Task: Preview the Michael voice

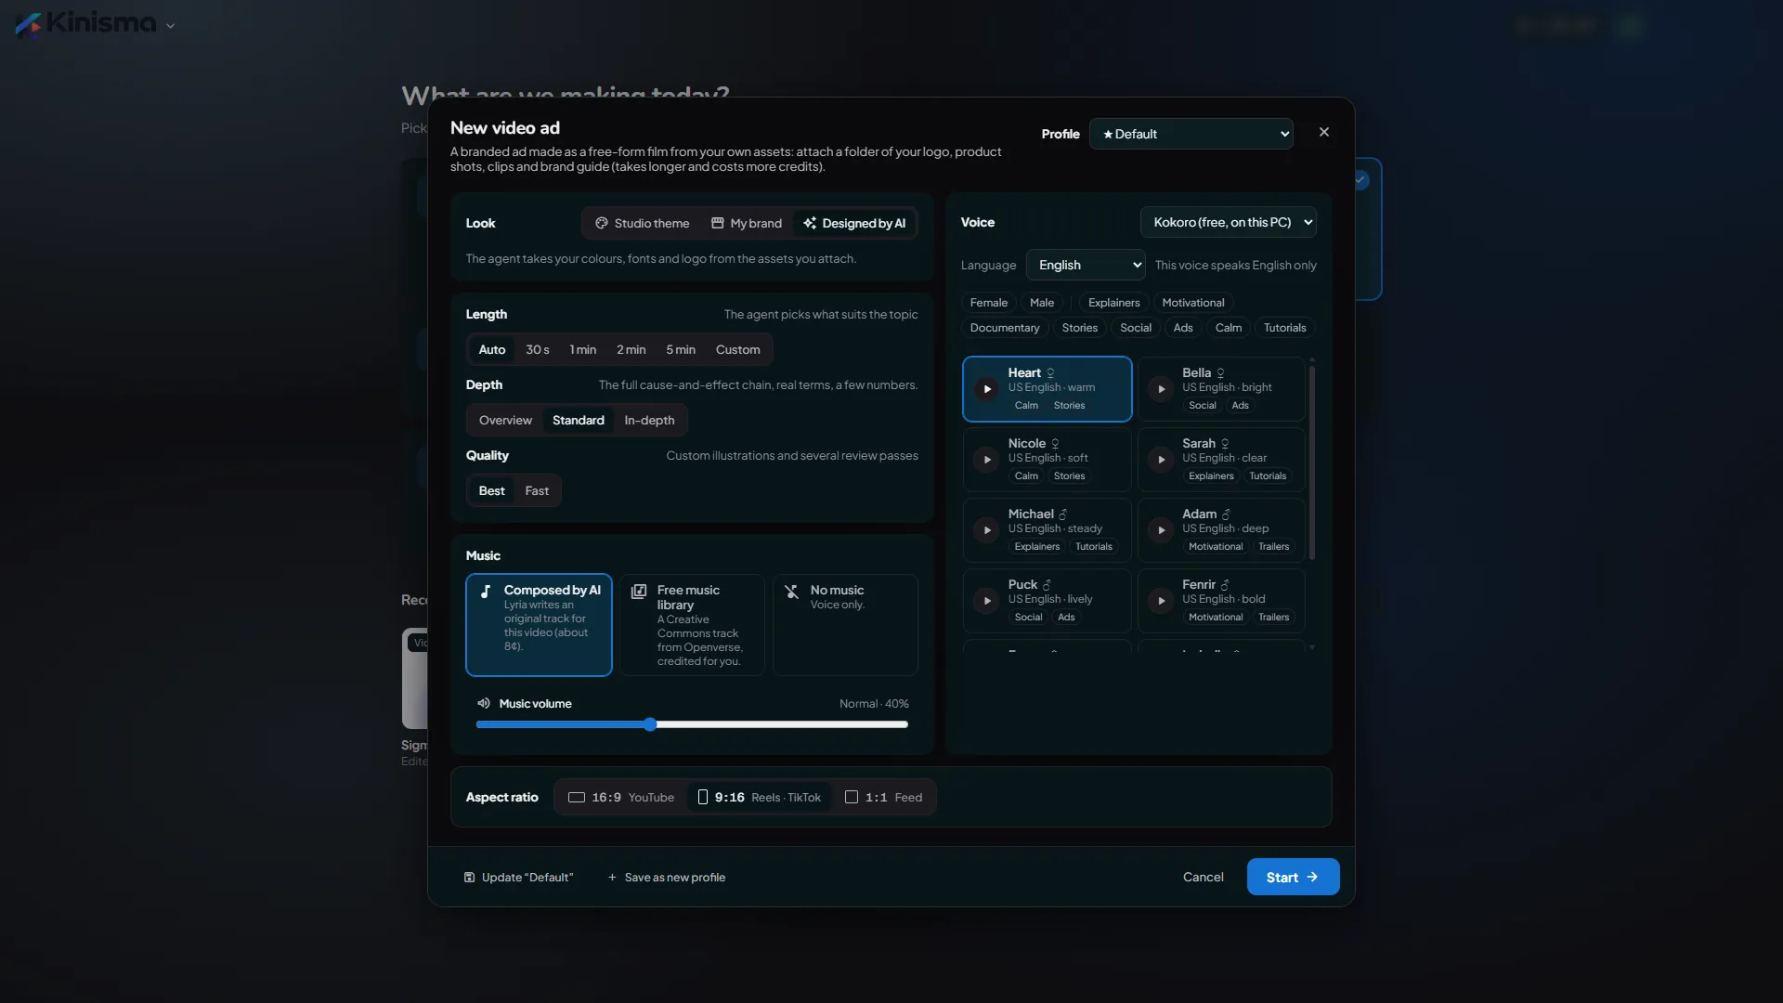Action: pos(987,530)
